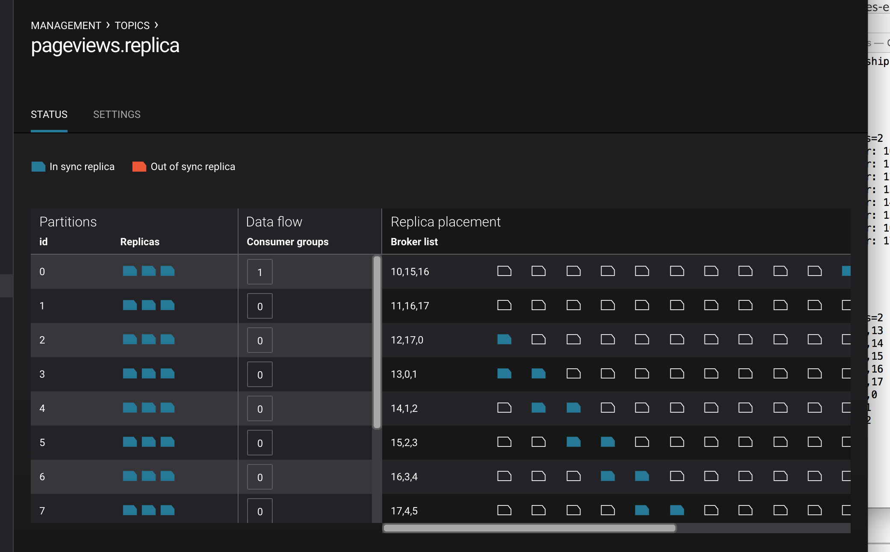Select broker list 11,16,17

click(x=410, y=306)
